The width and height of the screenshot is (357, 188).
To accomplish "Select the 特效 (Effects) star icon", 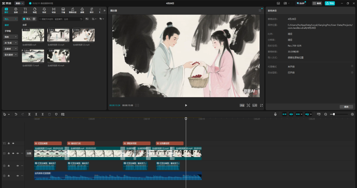I will pos(44,10).
